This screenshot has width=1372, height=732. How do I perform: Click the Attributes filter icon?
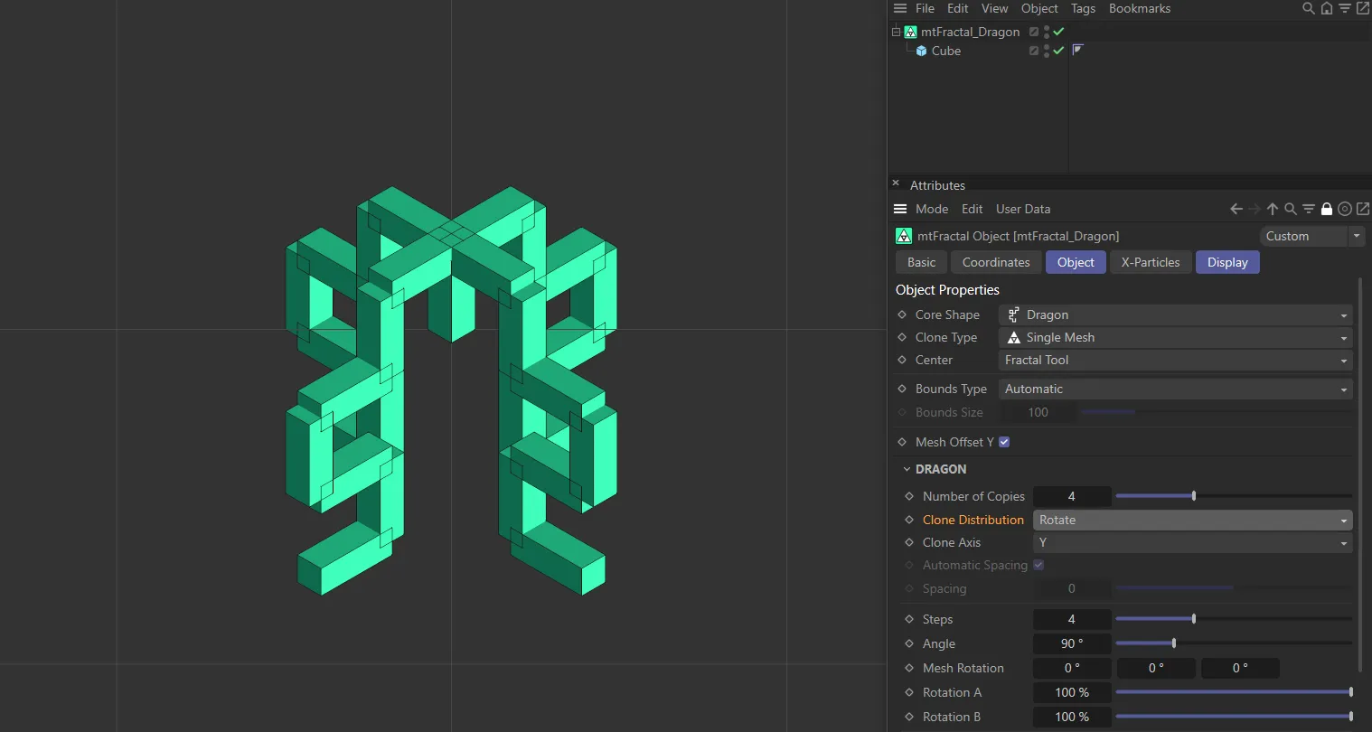(x=1308, y=209)
